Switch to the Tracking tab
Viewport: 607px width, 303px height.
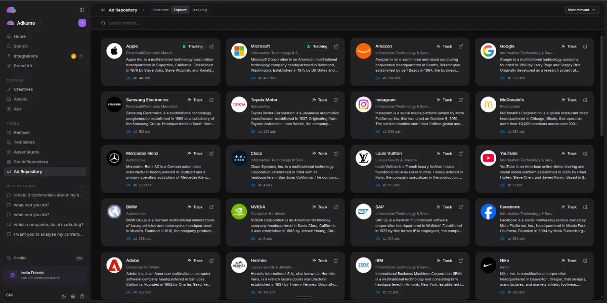coord(199,10)
